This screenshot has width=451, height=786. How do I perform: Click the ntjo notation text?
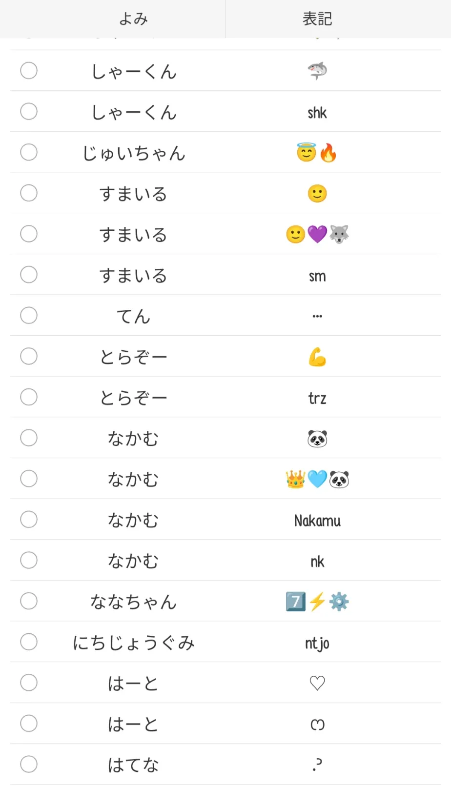pyautogui.click(x=317, y=644)
